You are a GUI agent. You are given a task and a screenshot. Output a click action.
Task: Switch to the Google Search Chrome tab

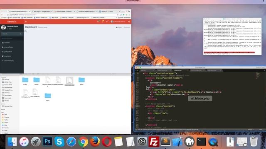(42, 12)
